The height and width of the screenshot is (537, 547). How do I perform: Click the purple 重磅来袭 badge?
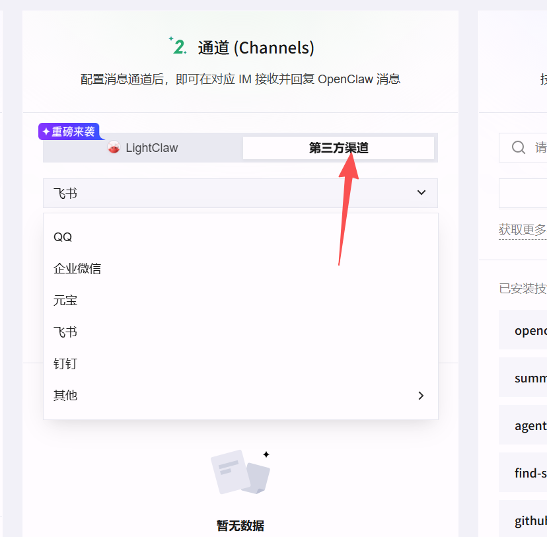(x=69, y=131)
